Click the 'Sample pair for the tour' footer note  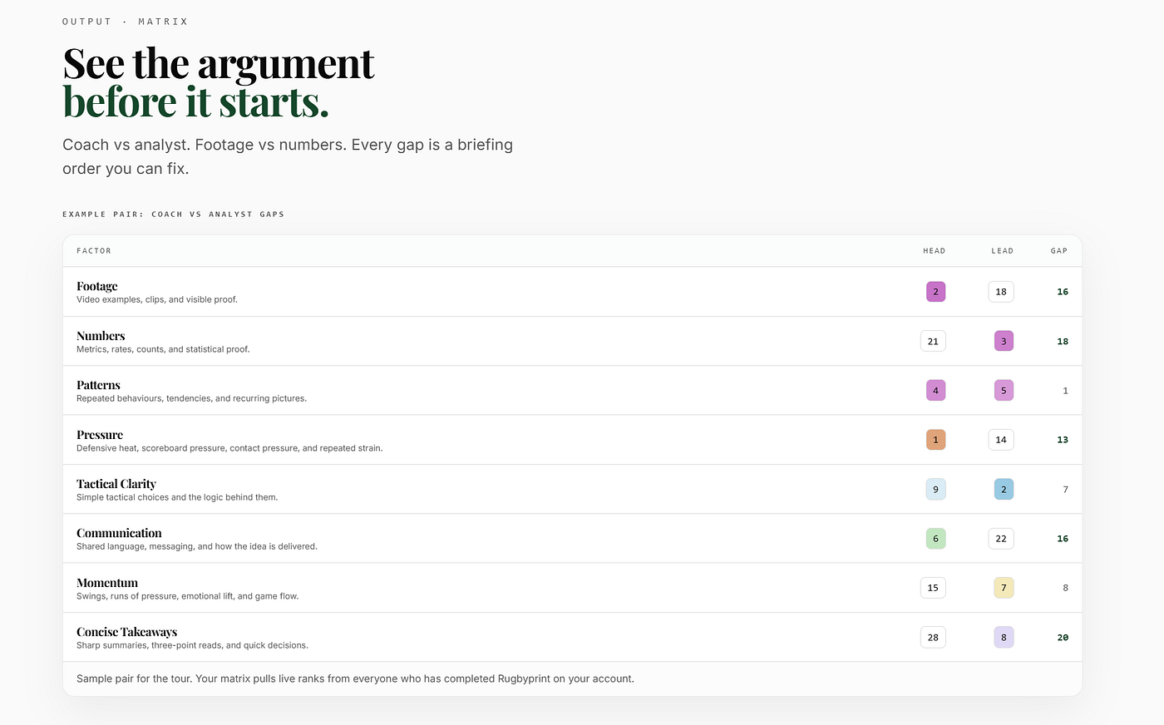[x=355, y=678]
